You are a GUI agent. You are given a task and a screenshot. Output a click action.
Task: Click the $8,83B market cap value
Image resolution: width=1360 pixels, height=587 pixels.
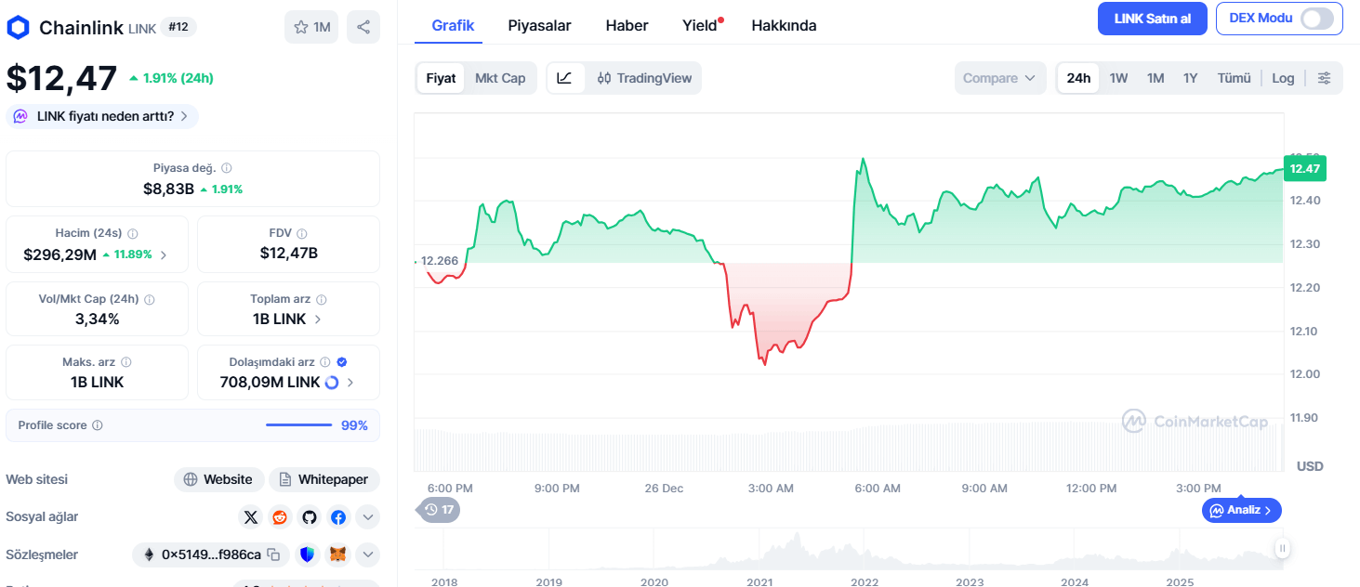pos(168,189)
